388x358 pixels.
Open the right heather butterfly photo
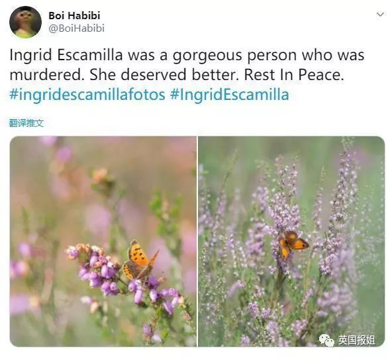tap(291, 242)
